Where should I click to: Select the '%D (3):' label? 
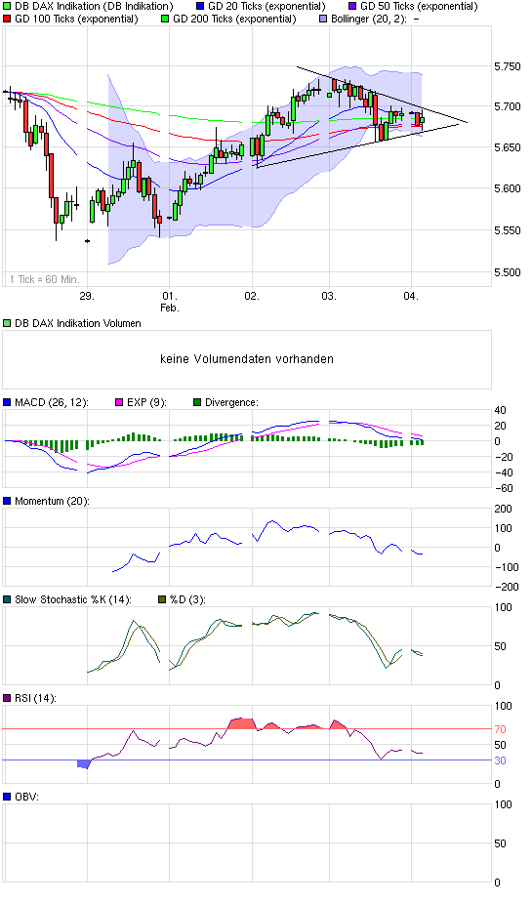coord(187,599)
